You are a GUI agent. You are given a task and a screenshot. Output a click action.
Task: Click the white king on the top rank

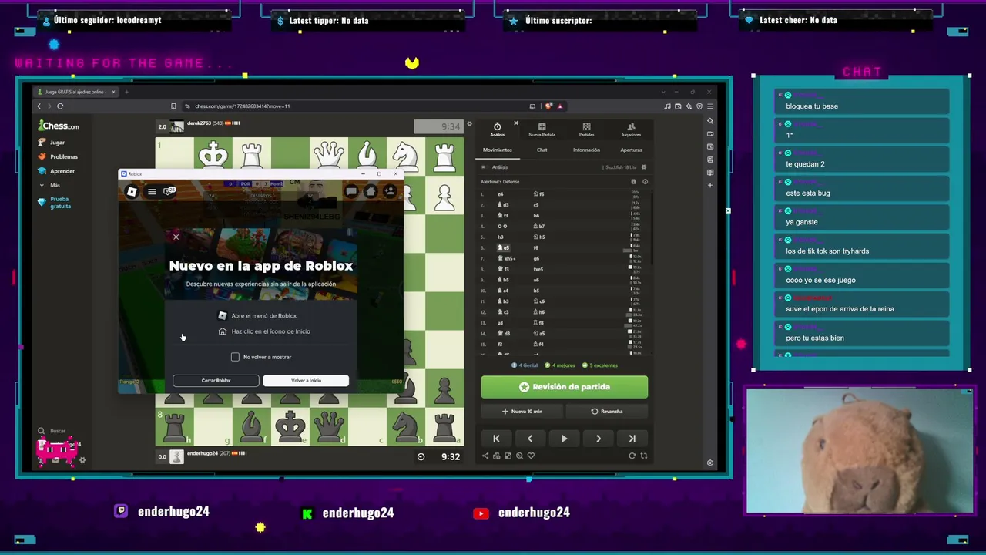coord(213,155)
